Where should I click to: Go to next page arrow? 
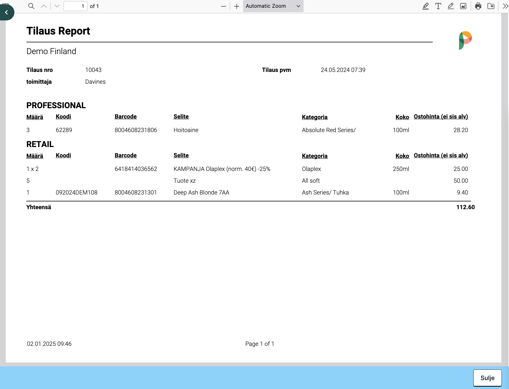point(57,6)
